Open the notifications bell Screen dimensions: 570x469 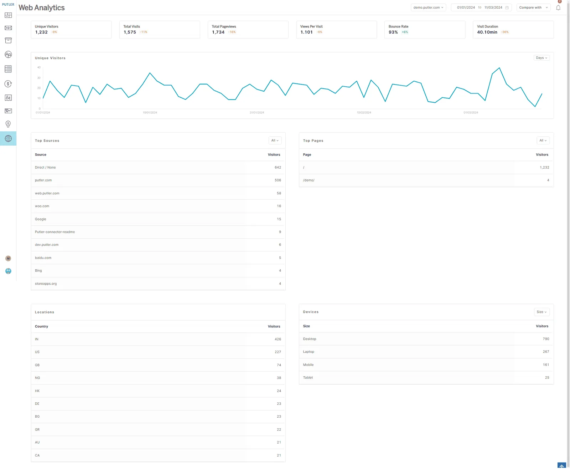(558, 7)
